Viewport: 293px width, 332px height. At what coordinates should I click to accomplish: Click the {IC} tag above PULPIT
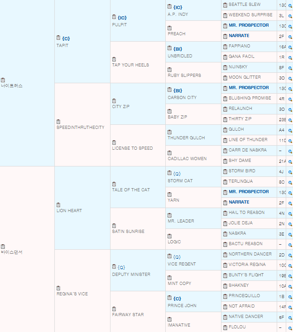(x=122, y=18)
